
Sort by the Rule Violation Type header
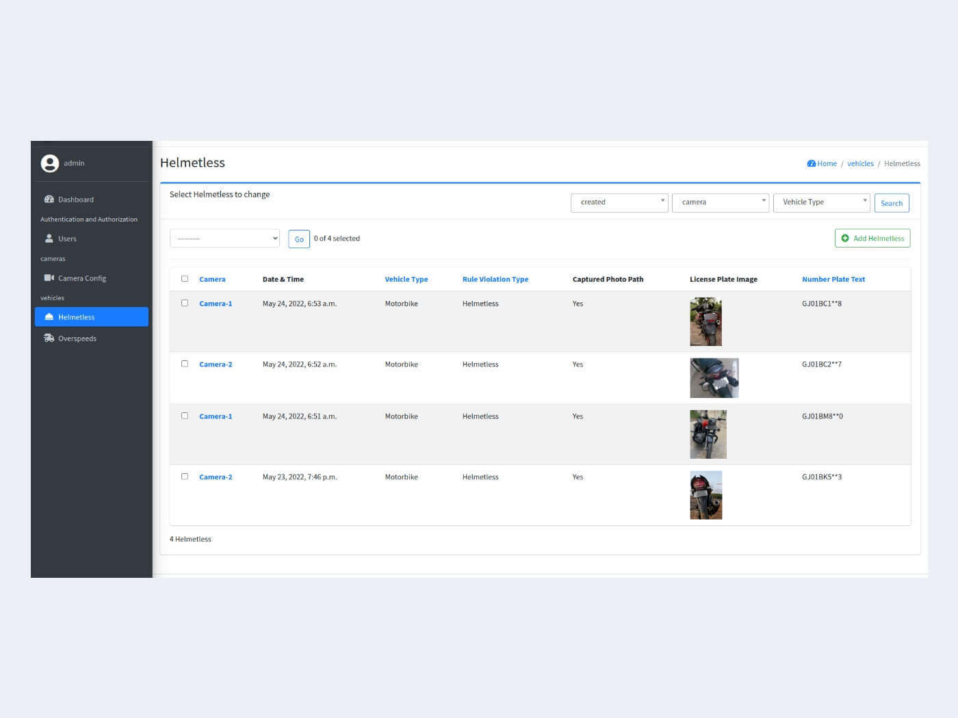pyautogui.click(x=495, y=279)
